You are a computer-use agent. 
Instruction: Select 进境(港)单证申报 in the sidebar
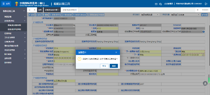pyautogui.click(x=14, y=29)
